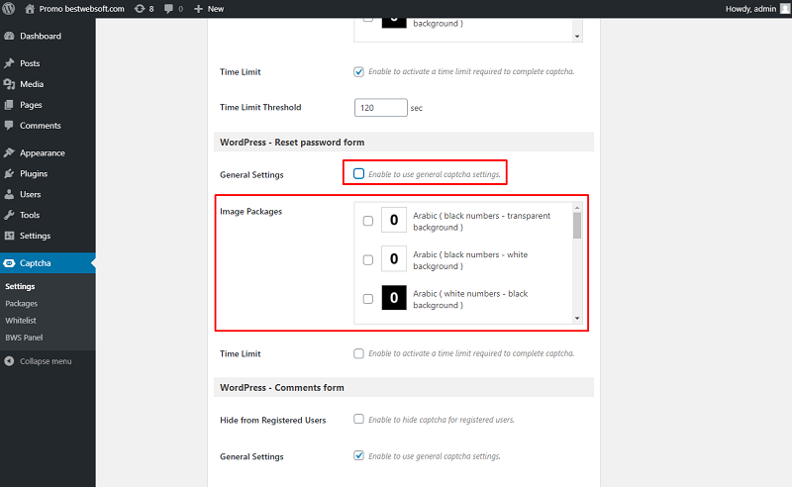Check Arabic black numbers transparent background package
This screenshot has width=792, height=487.
click(368, 221)
